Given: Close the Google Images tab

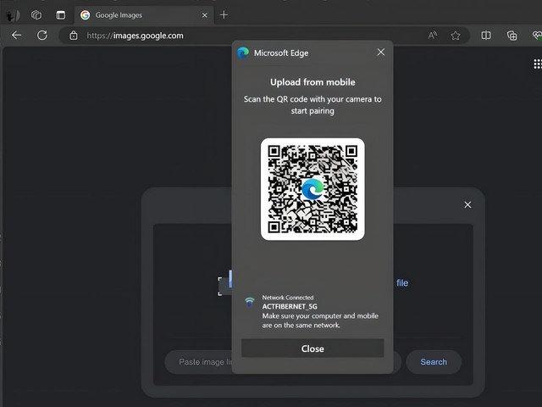Looking at the screenshot, I should click(205, 15).
